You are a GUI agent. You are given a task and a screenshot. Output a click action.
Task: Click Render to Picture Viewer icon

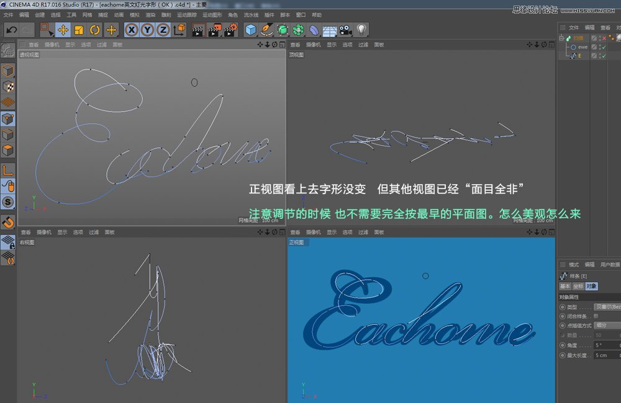(x=214, y=30)
